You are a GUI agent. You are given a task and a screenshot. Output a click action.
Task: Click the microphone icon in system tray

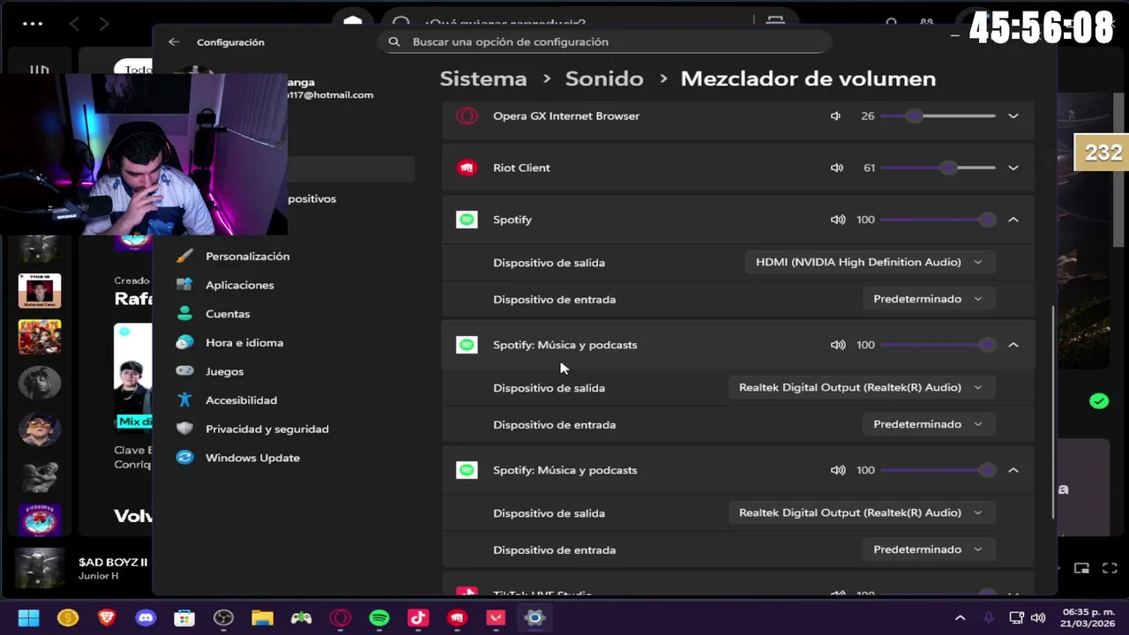(x=989, y=617)
